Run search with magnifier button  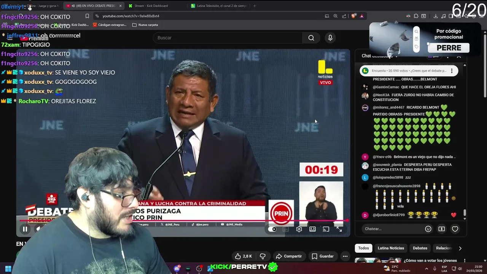[311, 38]
